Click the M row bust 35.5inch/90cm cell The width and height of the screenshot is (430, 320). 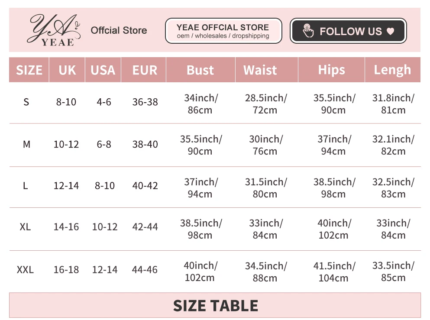(x=200, y=145)
